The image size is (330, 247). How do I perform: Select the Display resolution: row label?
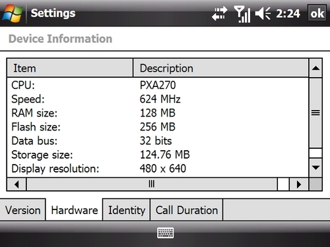[55, 169]
